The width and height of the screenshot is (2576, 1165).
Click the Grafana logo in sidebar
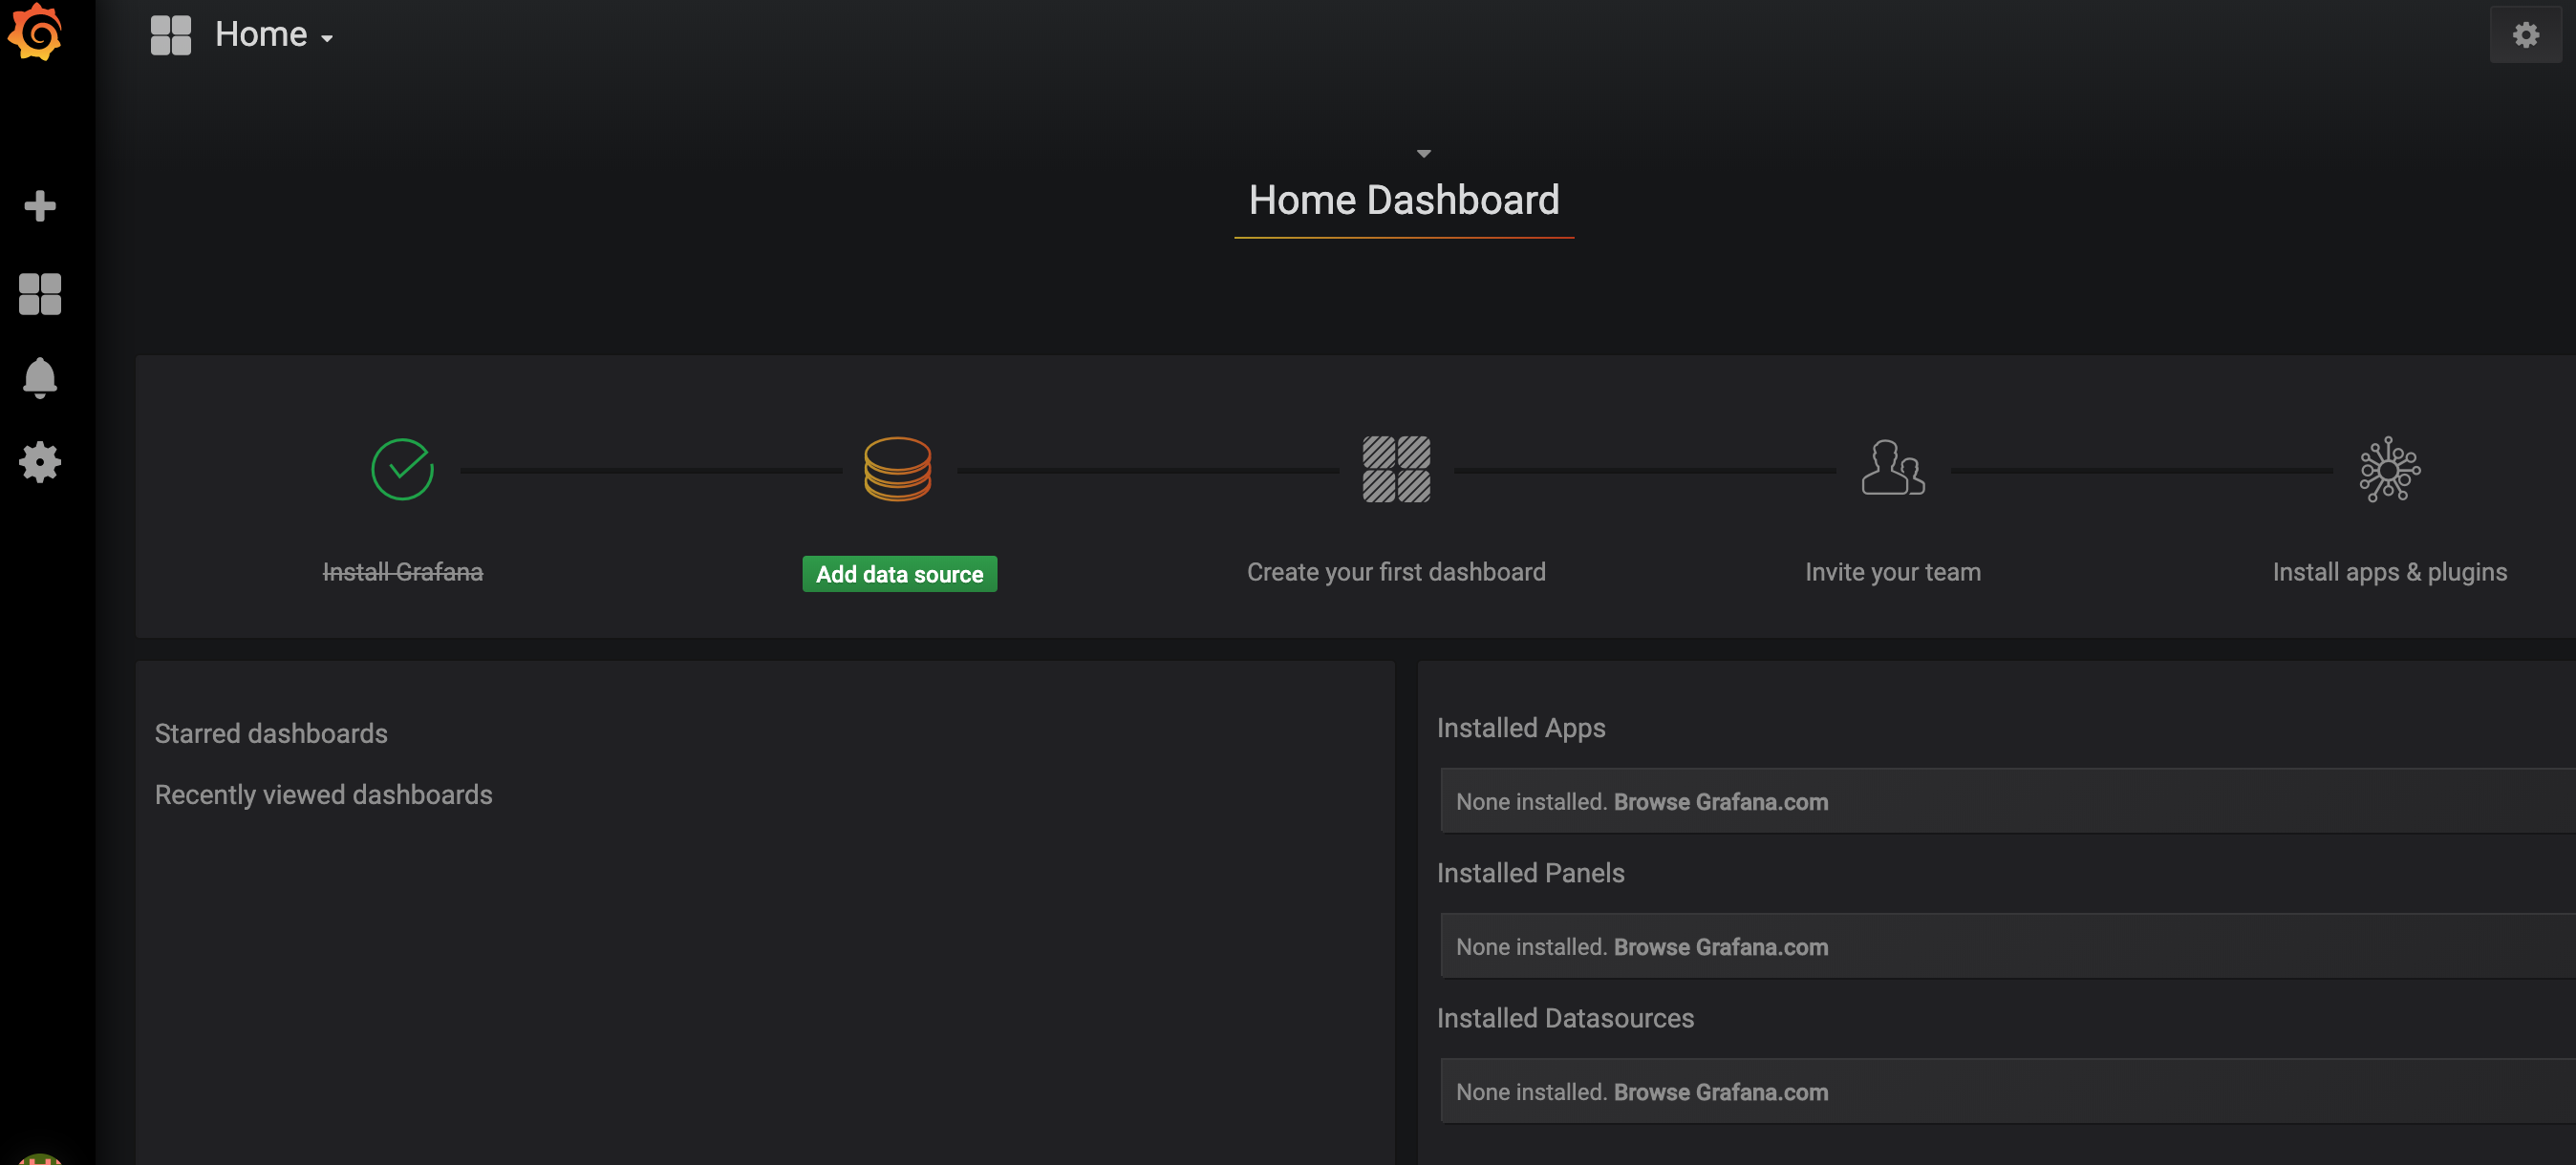(35, 33)
